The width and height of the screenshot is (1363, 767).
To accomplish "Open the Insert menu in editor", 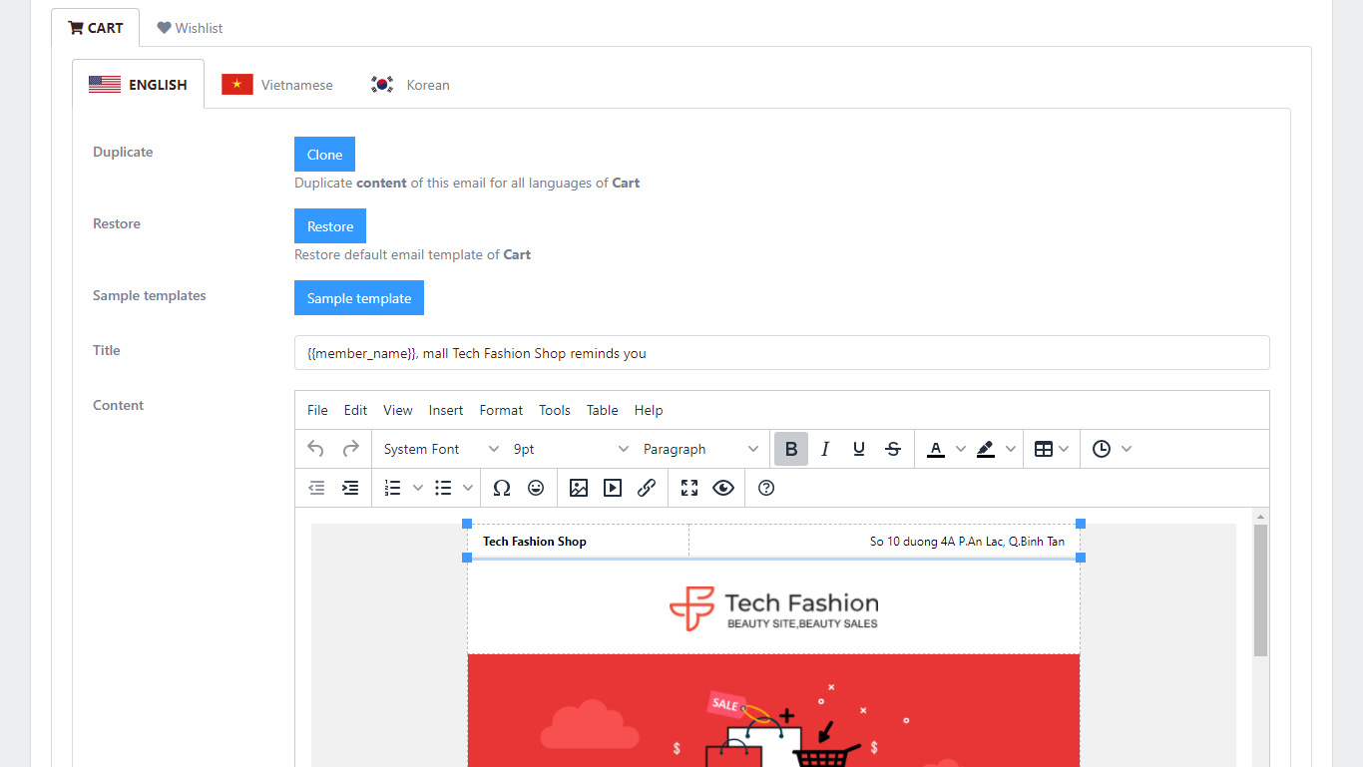I will pyautogui.click(x=446, y=410).
